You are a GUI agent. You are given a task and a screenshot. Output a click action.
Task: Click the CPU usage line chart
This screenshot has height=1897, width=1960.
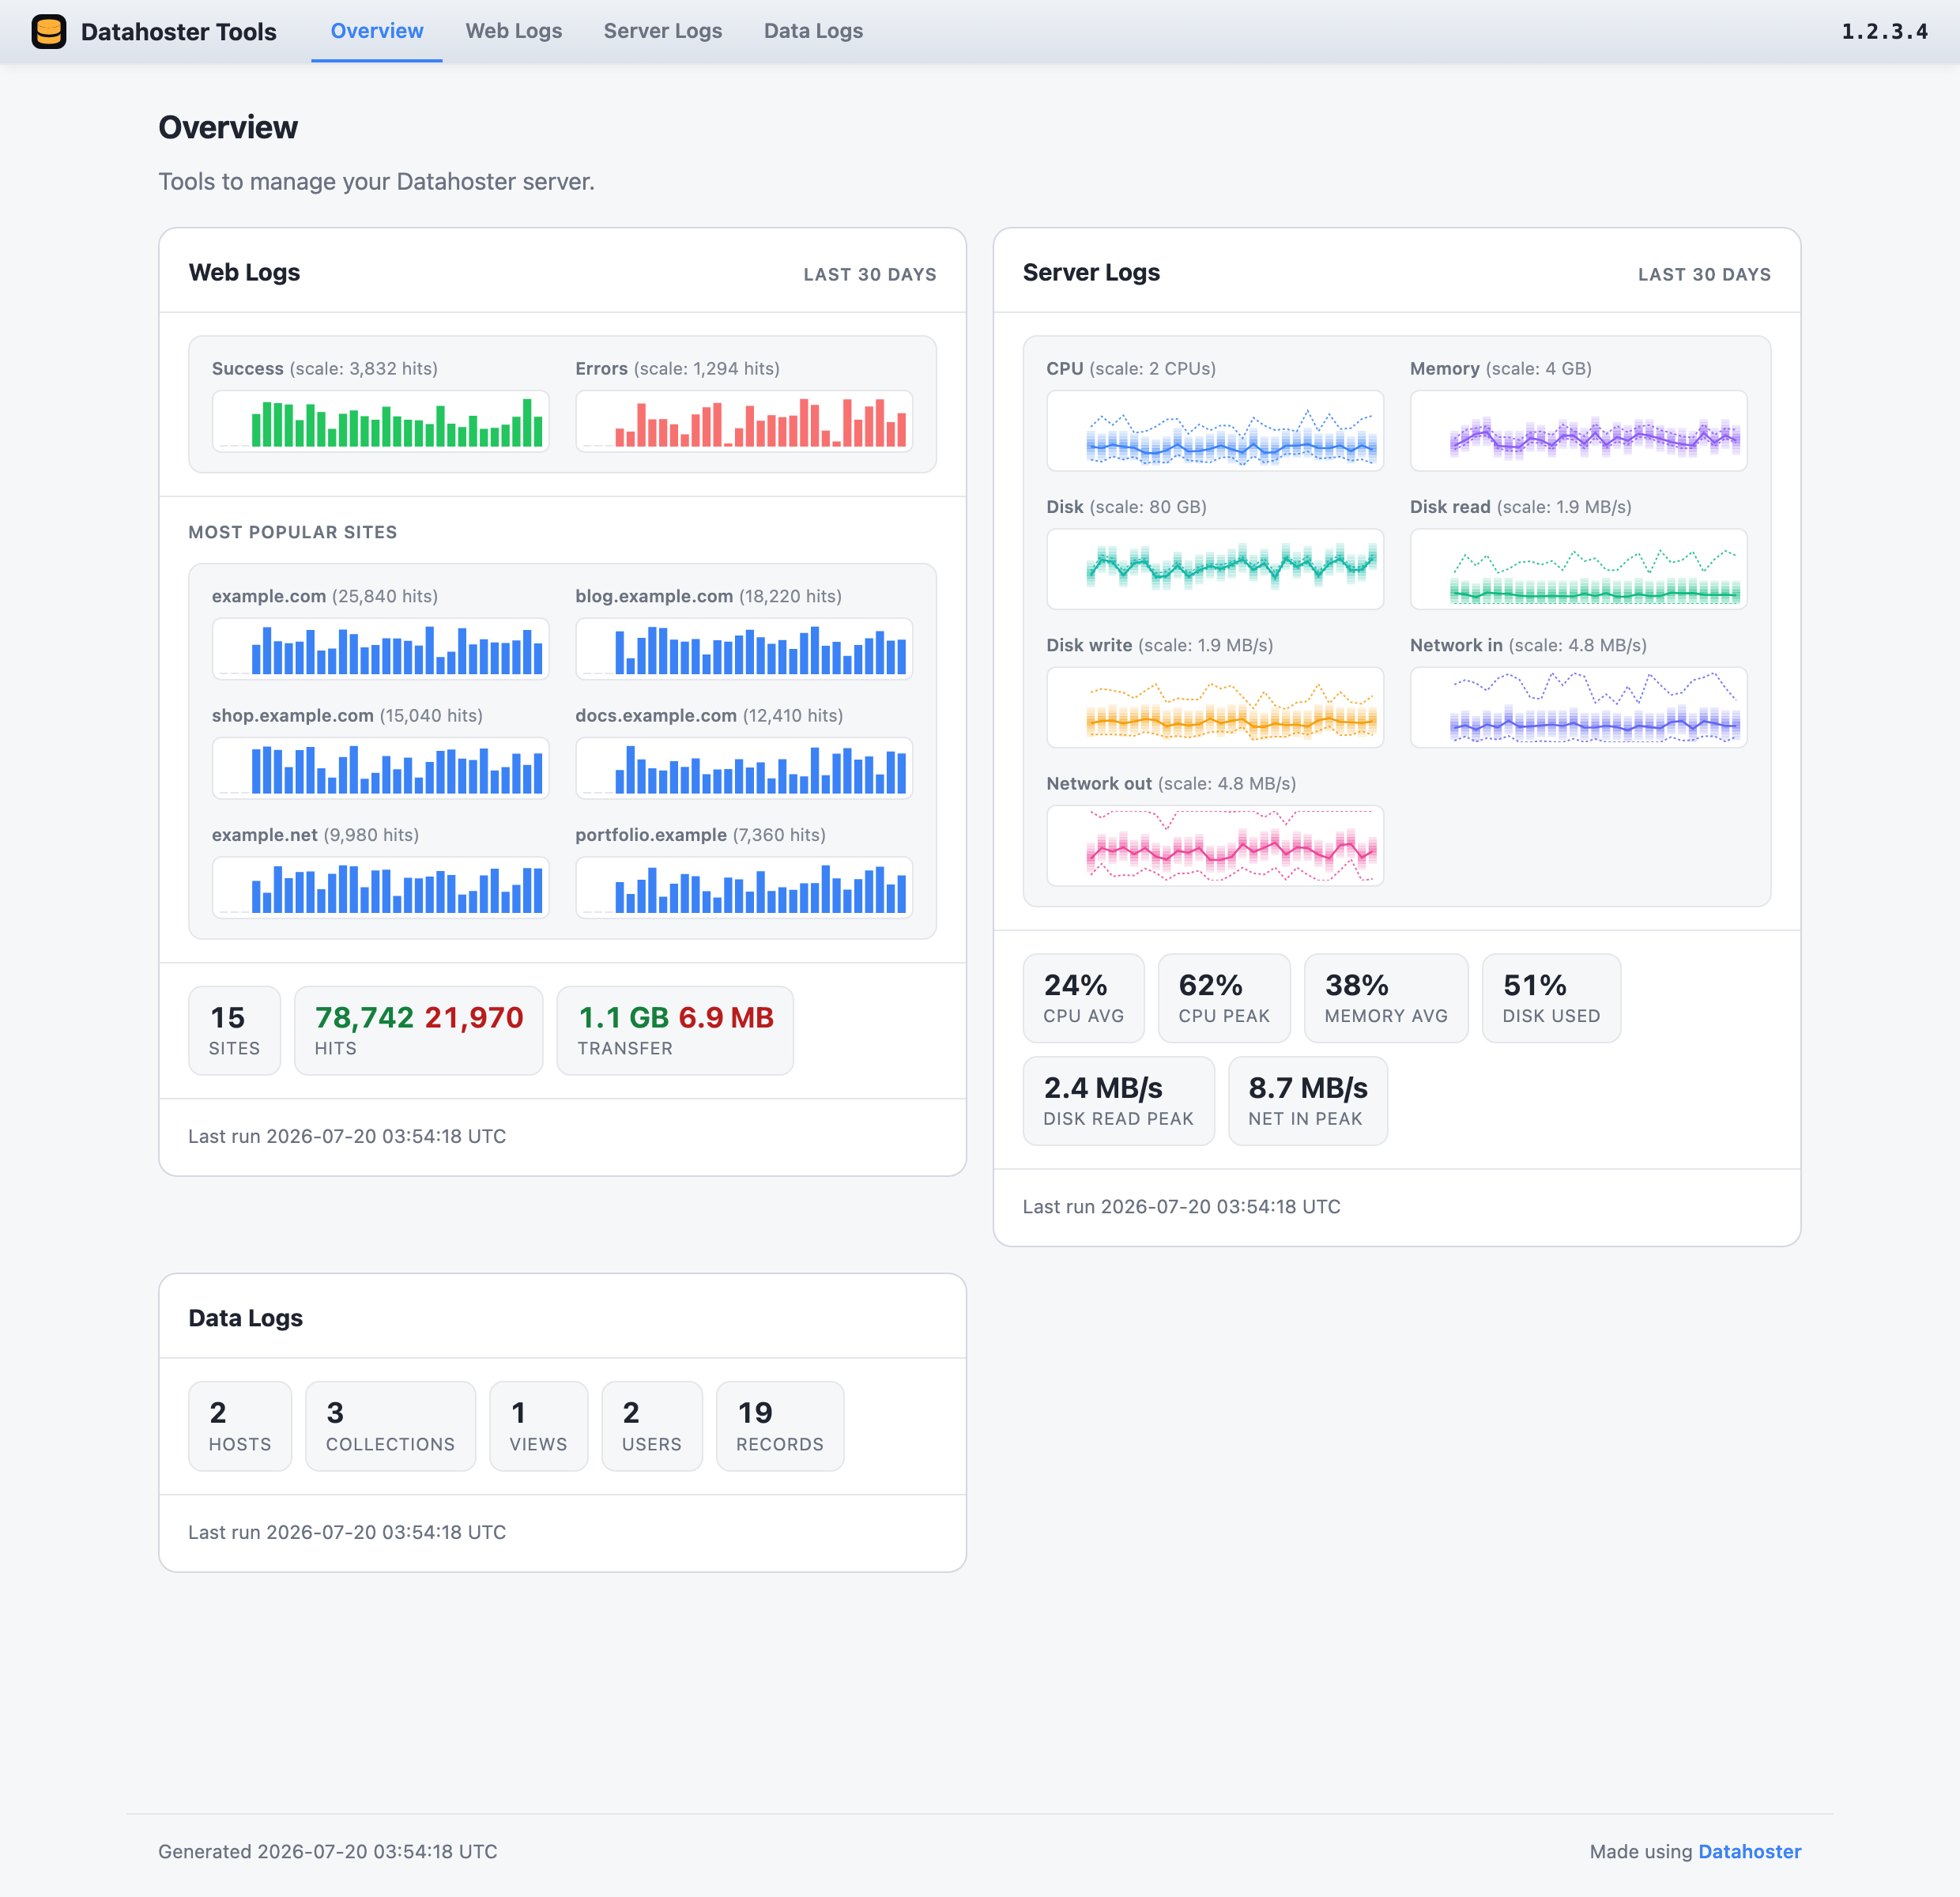pyautogui.click(x=1215, y=431)
